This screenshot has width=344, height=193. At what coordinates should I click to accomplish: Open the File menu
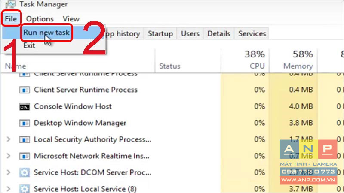point(11,19)
